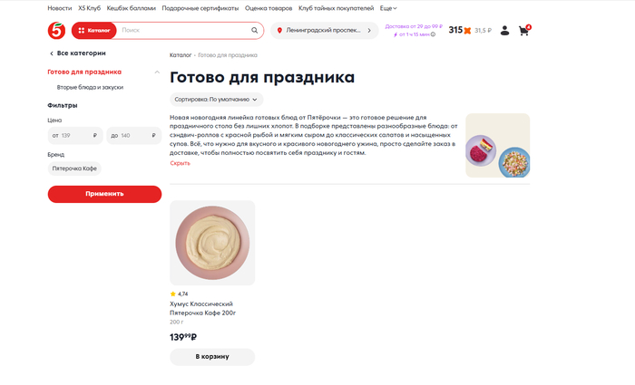Add hummus with В корзину button
Screen dimensions: 635x385
pyautogui.click(x=212, y=357)
